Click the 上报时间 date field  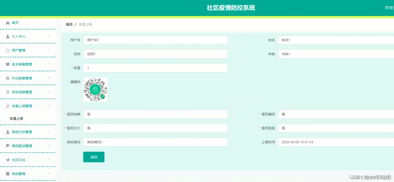tap(336, 142)
